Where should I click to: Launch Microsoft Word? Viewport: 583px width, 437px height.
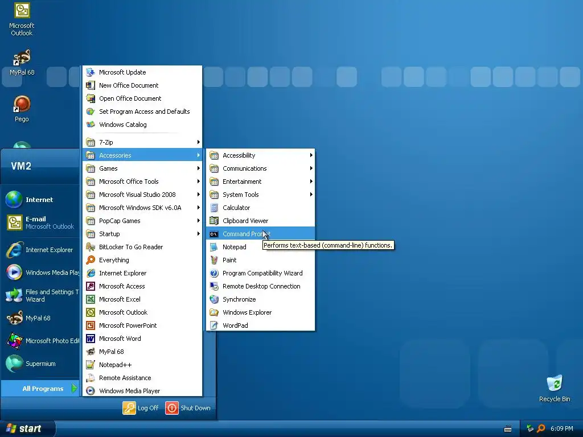142,339
